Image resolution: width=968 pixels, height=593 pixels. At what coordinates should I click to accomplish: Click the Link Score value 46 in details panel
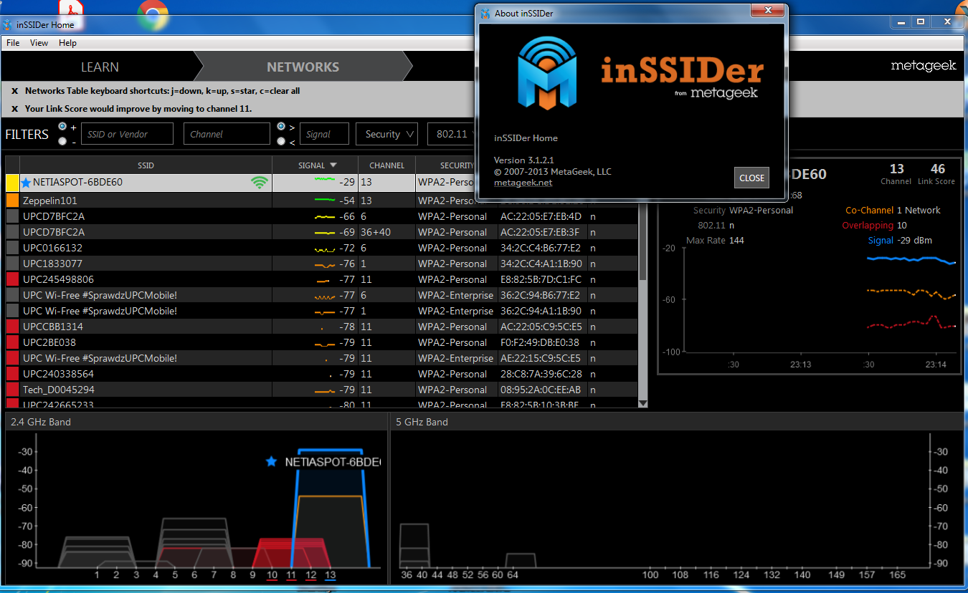937,169
